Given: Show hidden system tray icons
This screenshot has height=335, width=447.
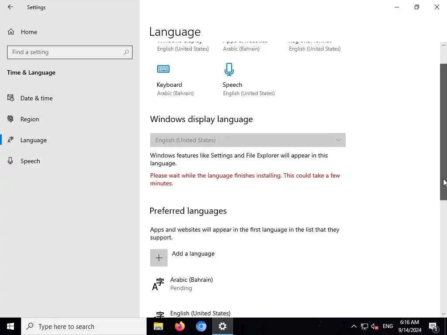Looking at the screenshot, I should 354,326.
